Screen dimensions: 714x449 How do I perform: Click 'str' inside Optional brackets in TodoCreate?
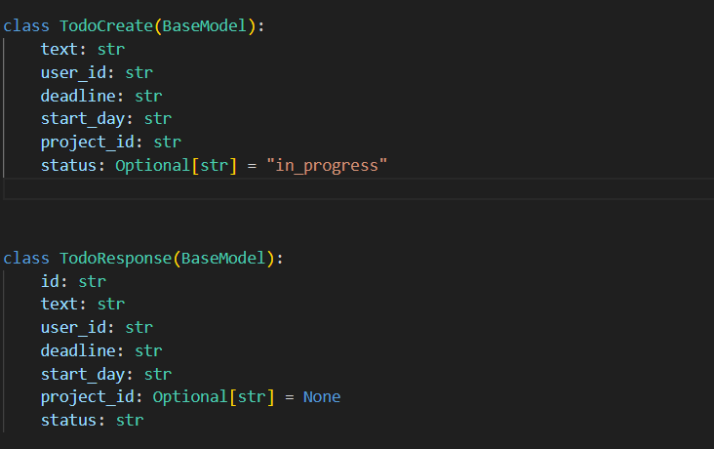click(214, 166)
